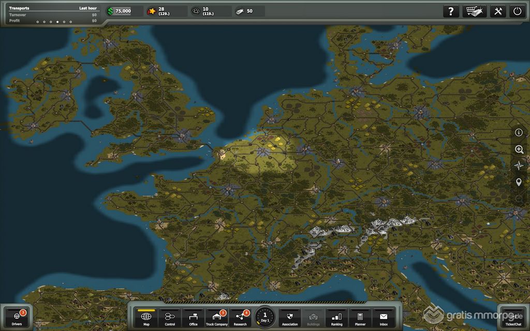The image size is (530, 331).
Task: Open the Office menu
Action: pyautogui.click(x=193, y=318)
